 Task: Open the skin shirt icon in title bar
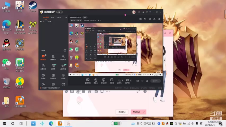point(147,12)
